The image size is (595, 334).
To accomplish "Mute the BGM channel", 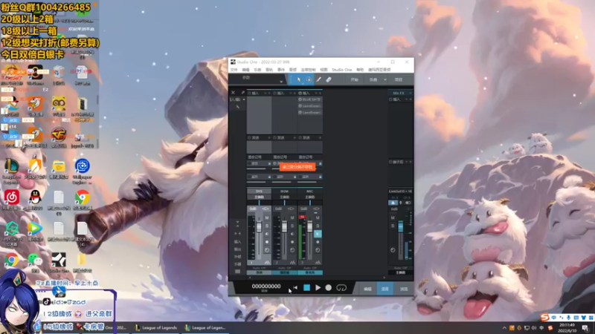I will (292, 217).
